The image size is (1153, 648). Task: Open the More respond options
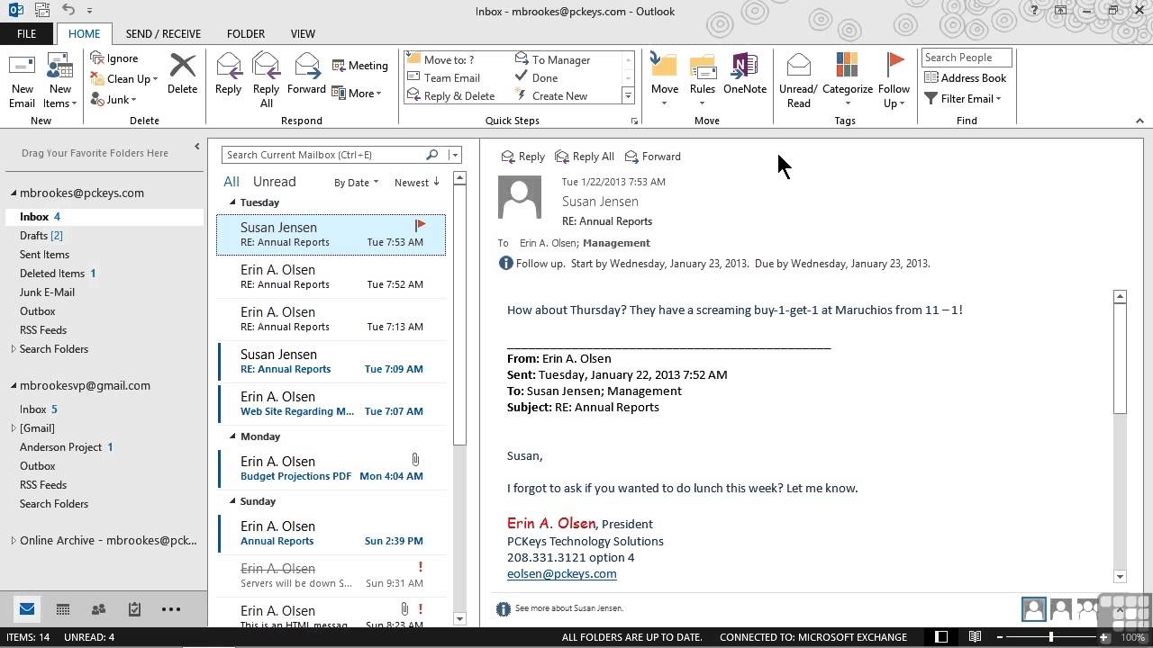click(x=357, y=93)
